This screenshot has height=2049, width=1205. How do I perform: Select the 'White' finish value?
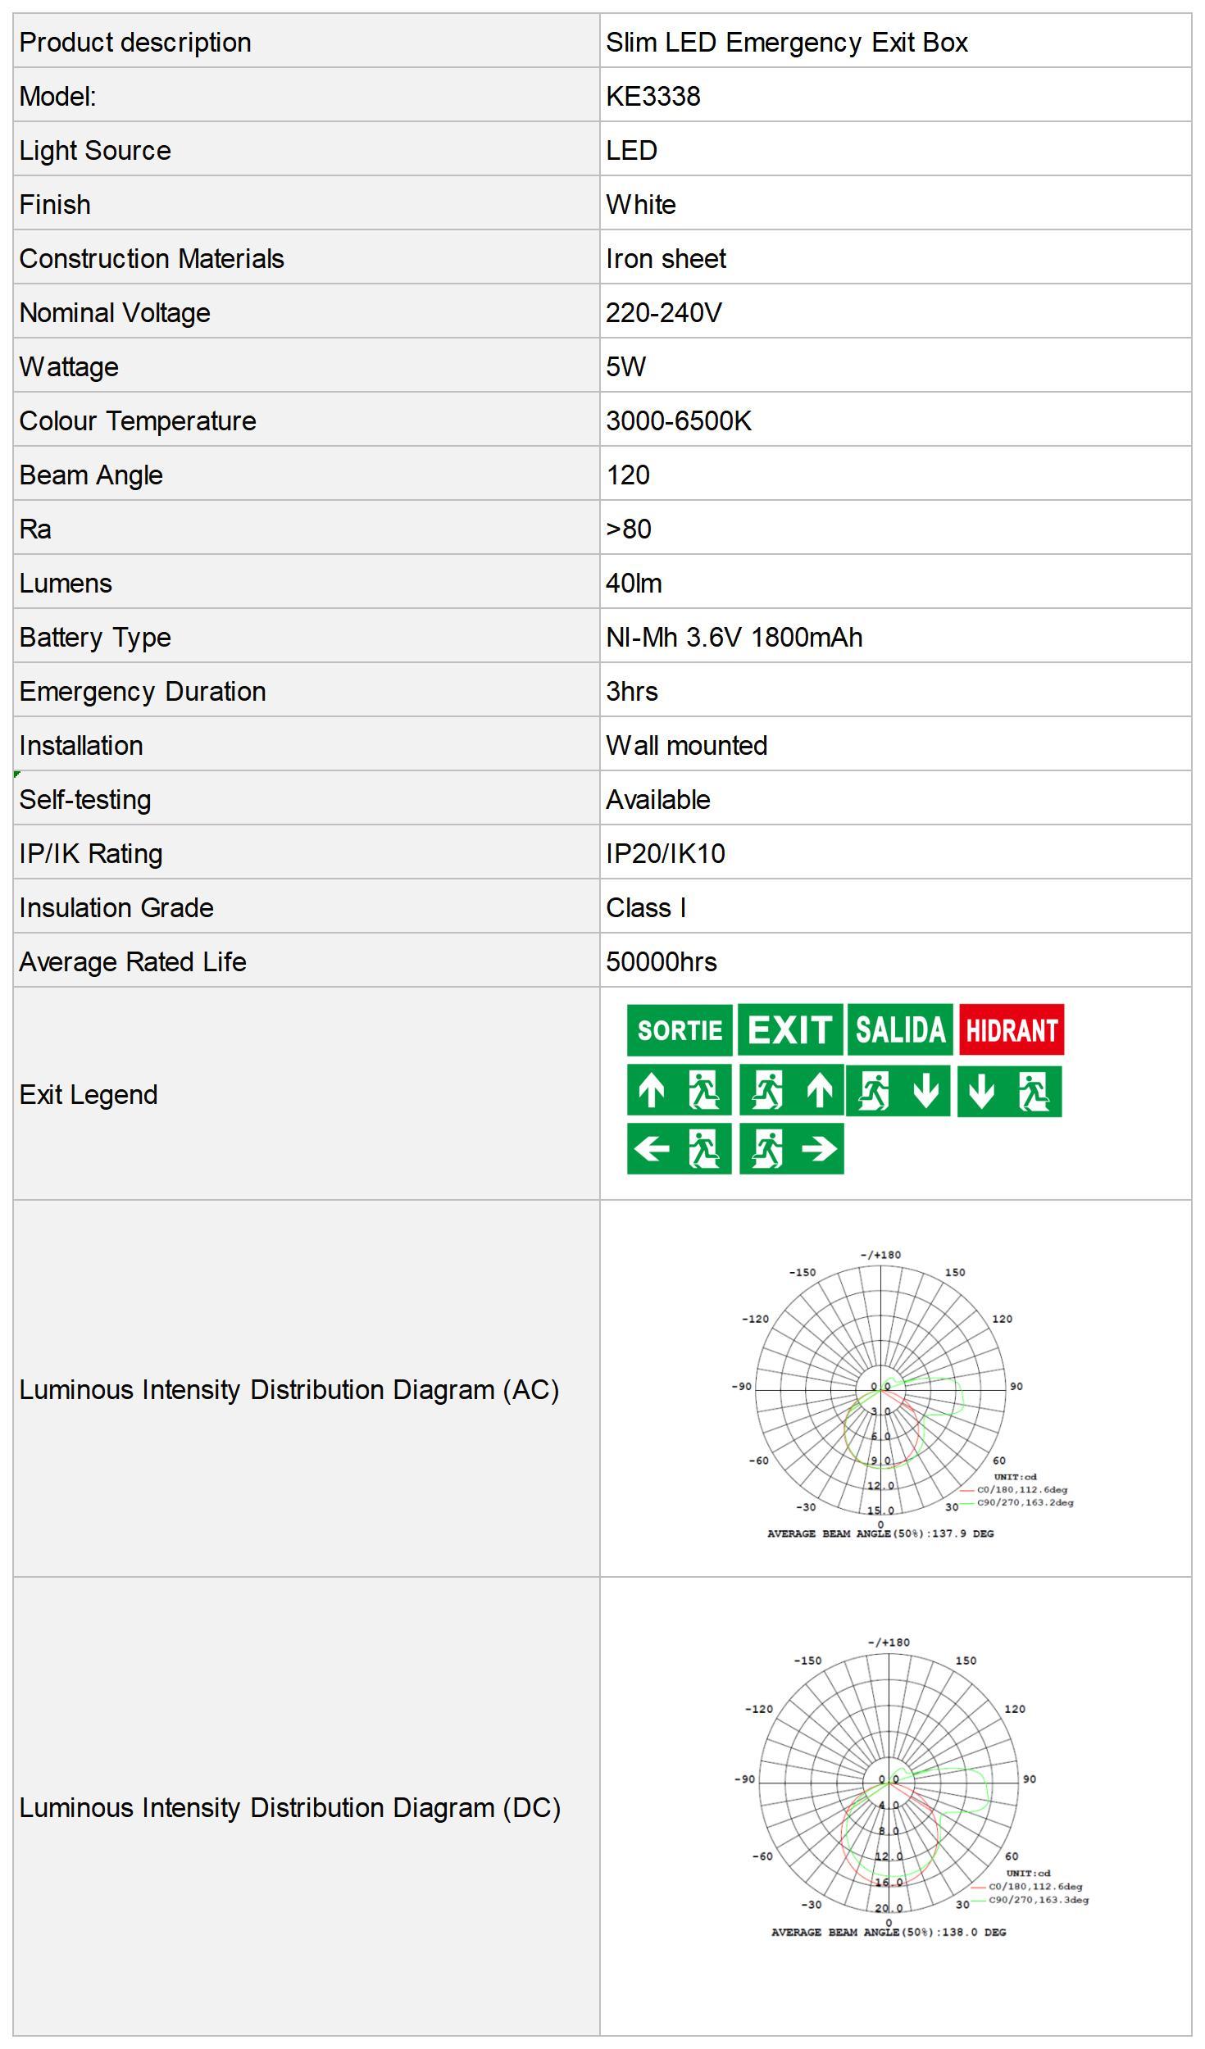tap(641, 204)
